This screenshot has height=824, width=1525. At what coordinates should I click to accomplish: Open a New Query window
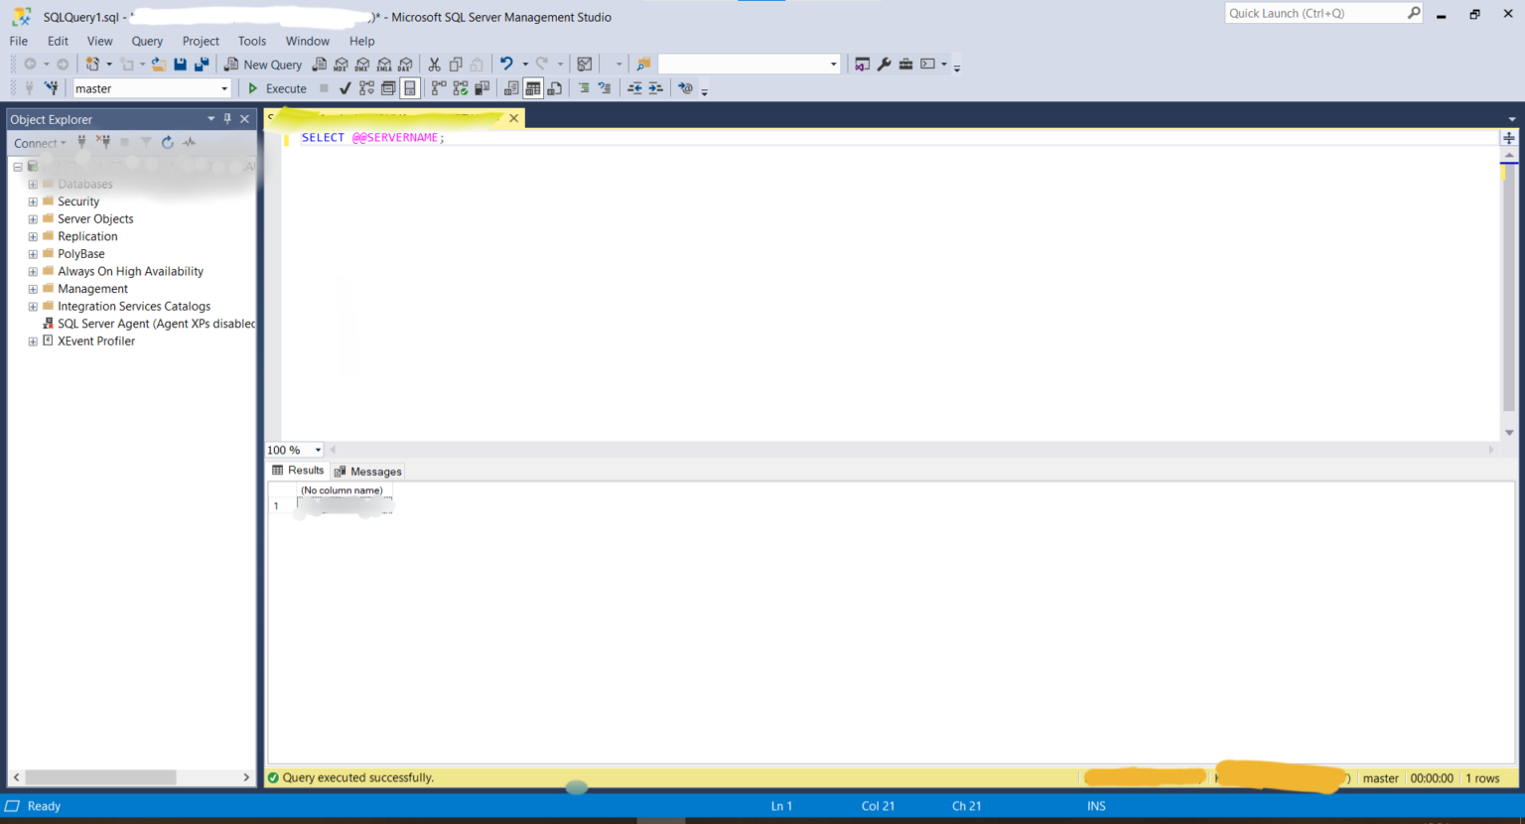(262, 64)
